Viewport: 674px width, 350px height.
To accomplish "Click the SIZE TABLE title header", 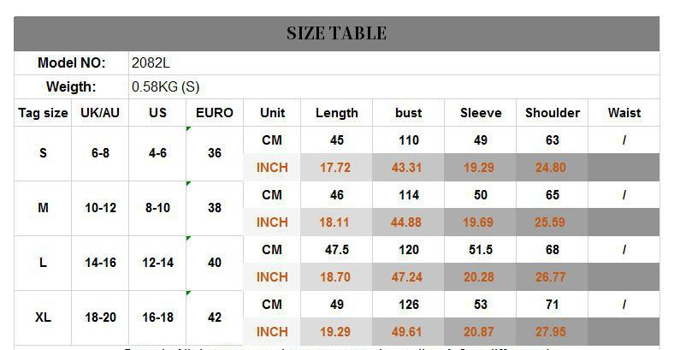I will pos(336,33).
